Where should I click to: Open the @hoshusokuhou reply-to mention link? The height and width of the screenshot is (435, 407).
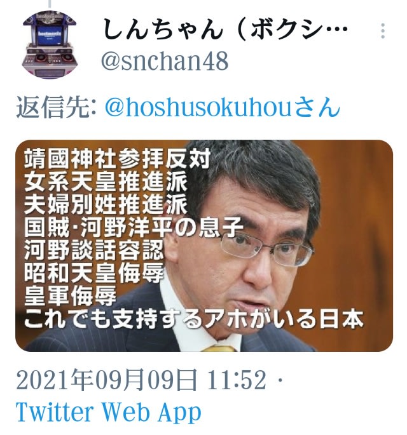click(223, 107)
